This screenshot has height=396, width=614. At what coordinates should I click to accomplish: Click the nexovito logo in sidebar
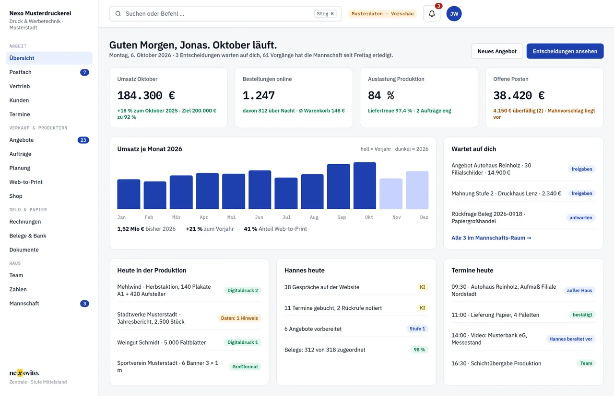[24, 373]
